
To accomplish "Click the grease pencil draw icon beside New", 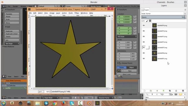I will (x=118, y=71).
